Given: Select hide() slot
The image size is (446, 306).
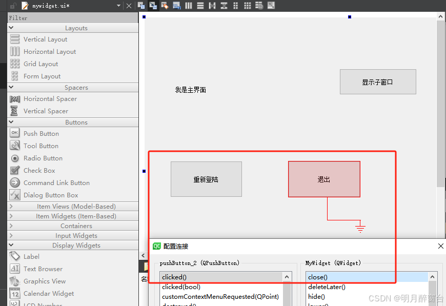Looking at the screenshot, I should [367, 296].
